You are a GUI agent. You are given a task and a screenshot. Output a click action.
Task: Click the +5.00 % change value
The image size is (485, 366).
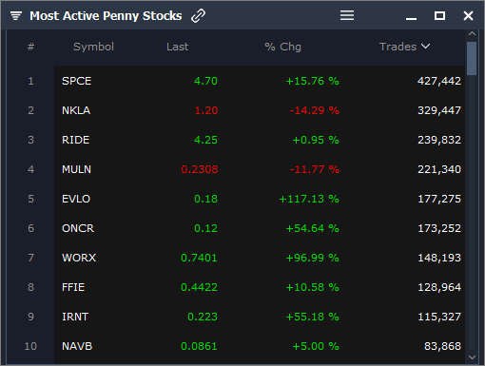point(316,346)
